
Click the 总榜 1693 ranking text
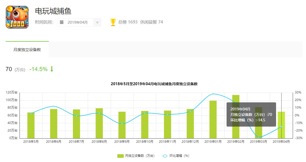click(x=128, y=22)
